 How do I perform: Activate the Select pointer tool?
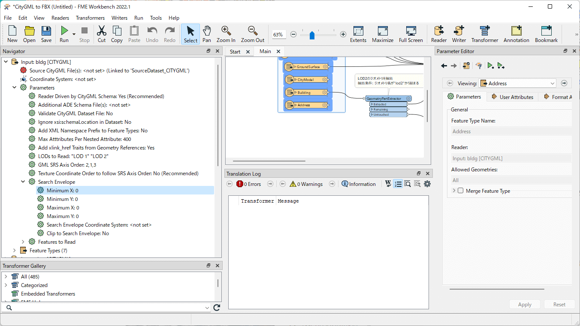pos(190,34)
